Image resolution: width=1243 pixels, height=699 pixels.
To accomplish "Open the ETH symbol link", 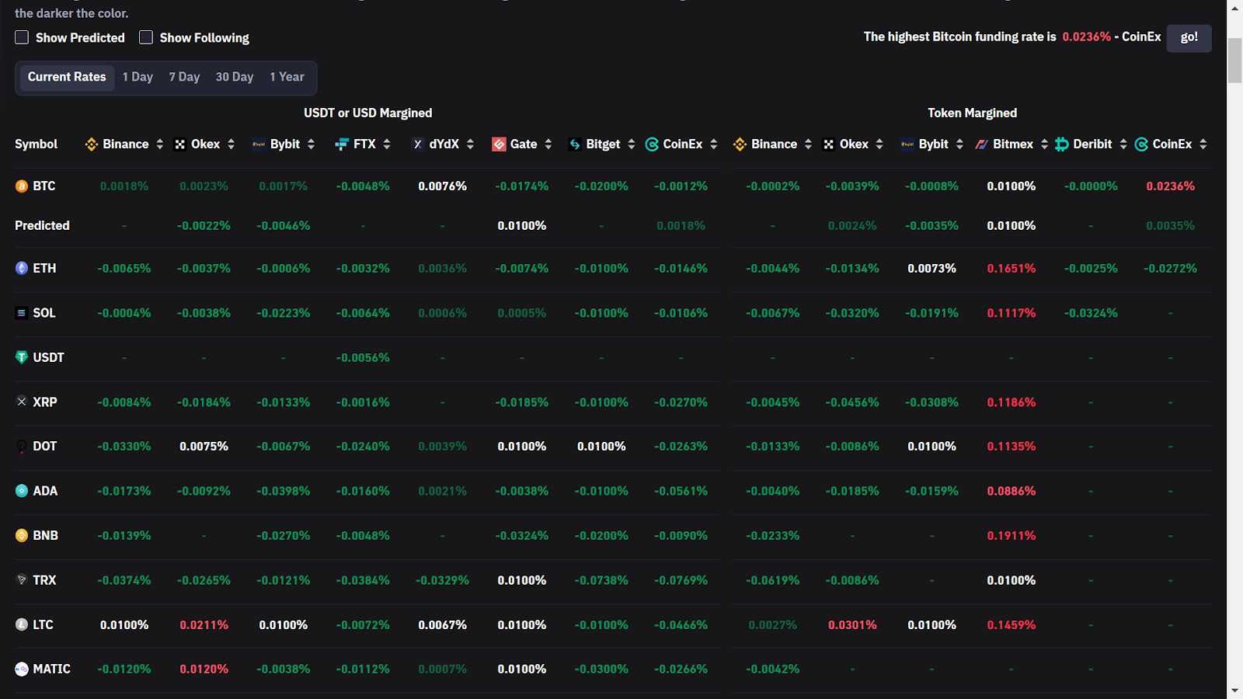I will pos(44,268).
